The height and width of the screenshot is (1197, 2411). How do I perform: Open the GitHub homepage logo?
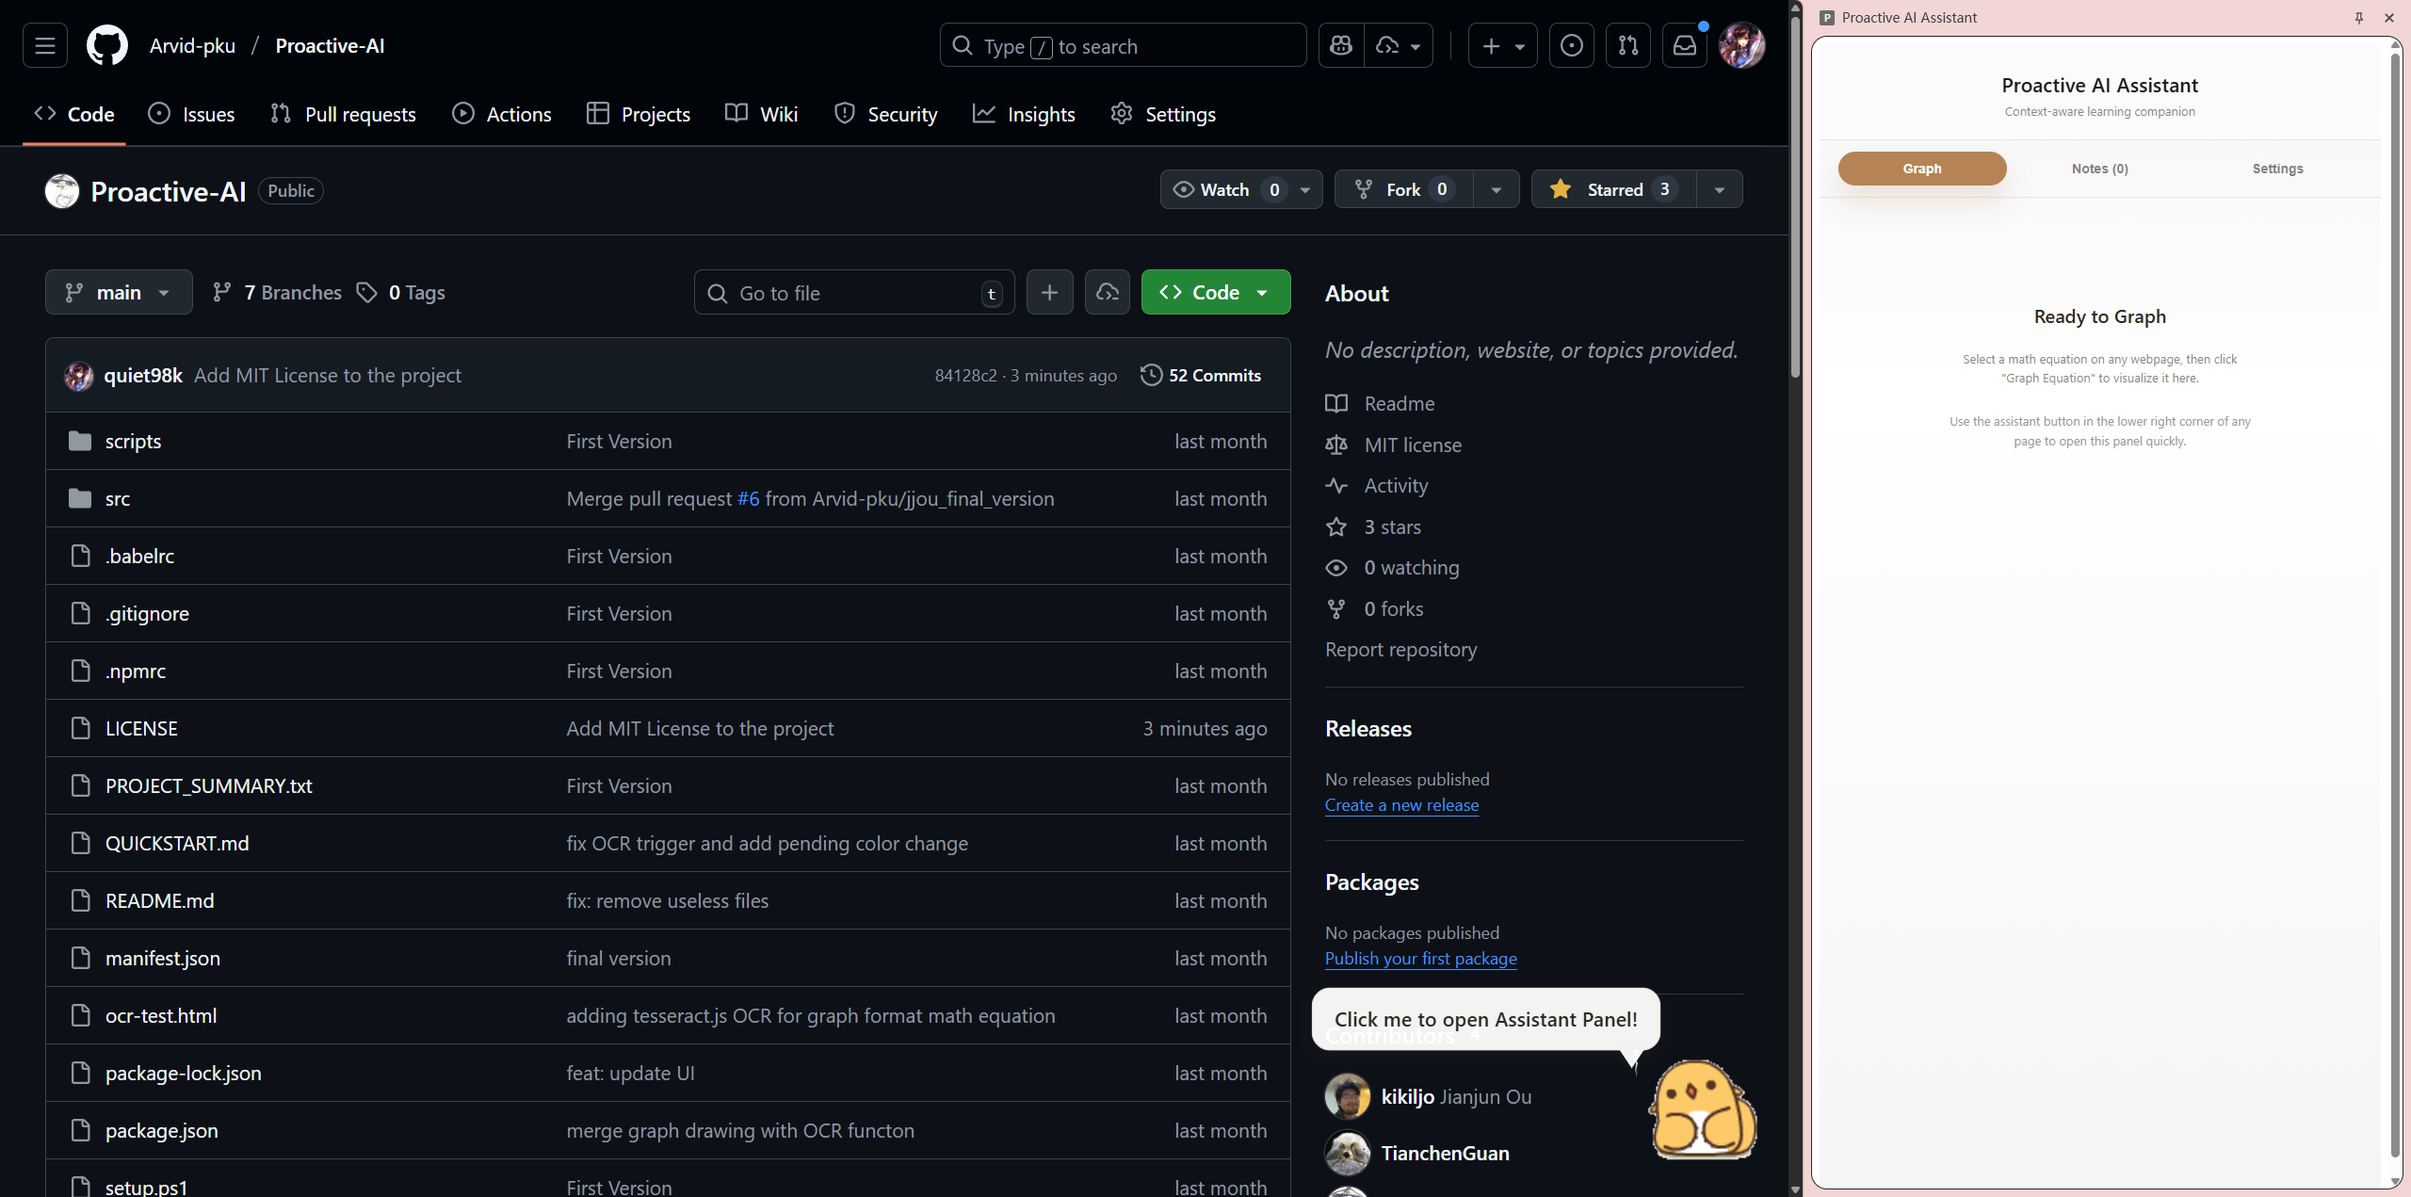(106, 45)
